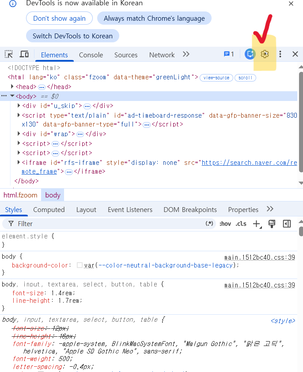Click the new style rule plus icon
The width and height of the screenshot is (303, 372).
[x=257, y=224]
